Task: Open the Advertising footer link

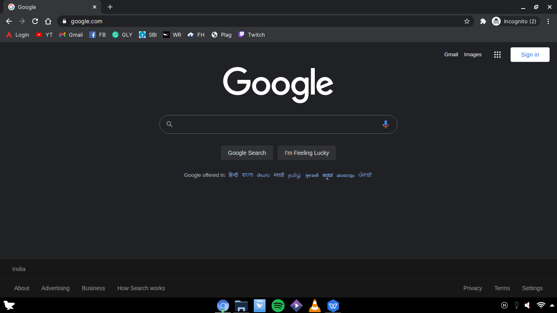Action: point(55,288)
